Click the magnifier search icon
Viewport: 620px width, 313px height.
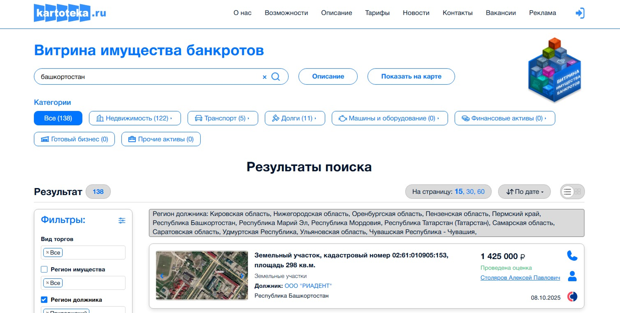(276, 77)
